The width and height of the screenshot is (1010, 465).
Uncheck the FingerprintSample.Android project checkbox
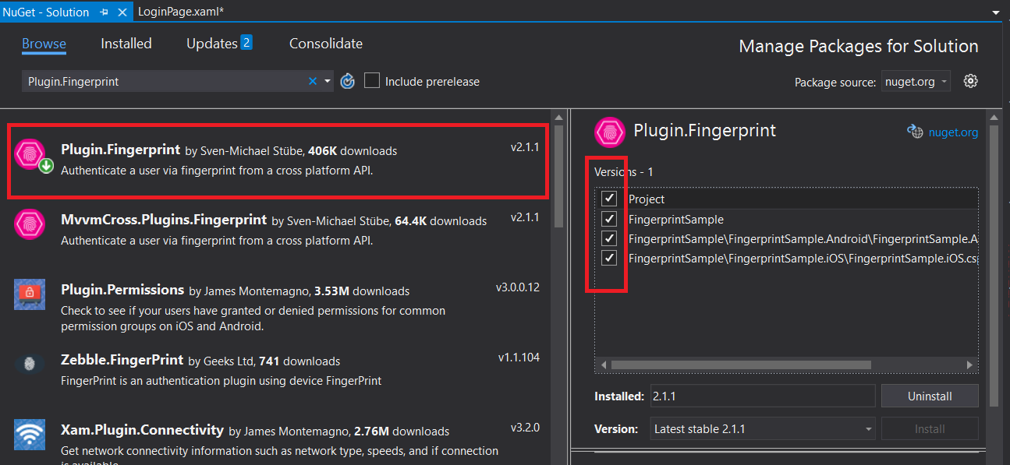point(609,238)
